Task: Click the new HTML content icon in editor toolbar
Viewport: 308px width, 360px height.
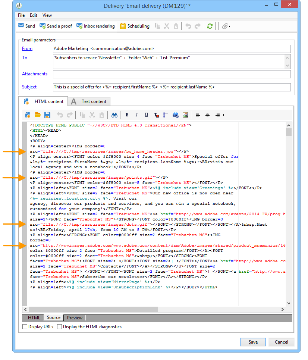Action: 28,115
